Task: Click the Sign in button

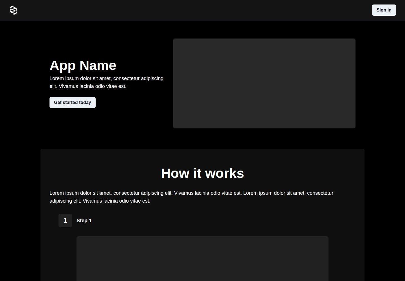Action: [x=384, y=10]
